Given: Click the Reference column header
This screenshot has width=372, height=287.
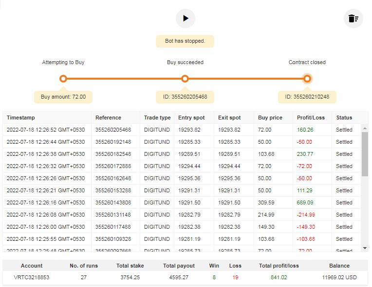Looking at the screenshot, I should pyautogui.click(x=108, y=118).
